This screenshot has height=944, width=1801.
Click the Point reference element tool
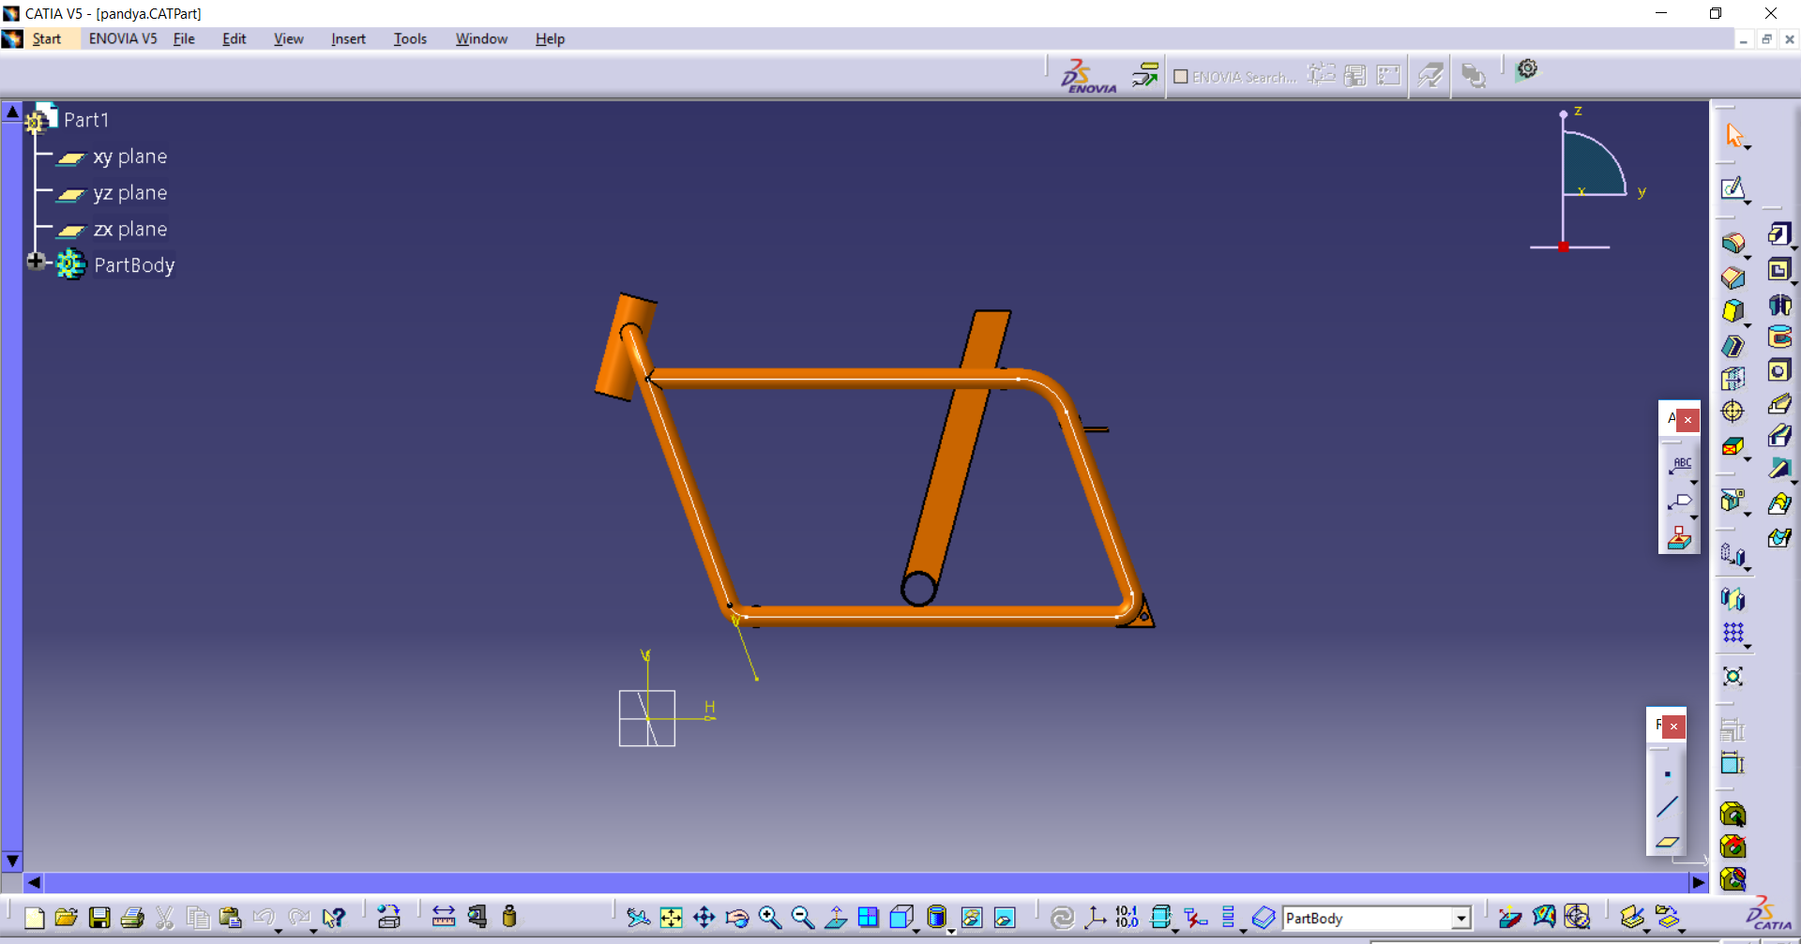click(1667, 774)
